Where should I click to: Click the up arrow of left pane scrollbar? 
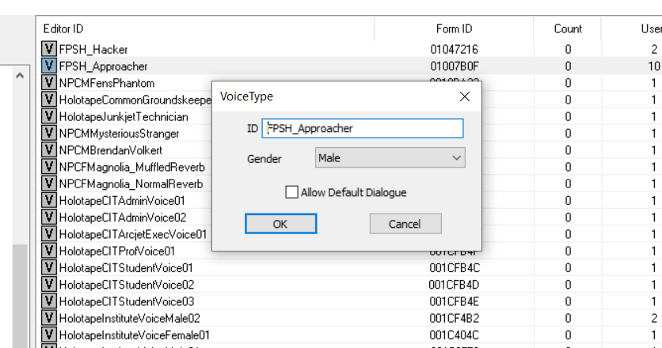20,76
